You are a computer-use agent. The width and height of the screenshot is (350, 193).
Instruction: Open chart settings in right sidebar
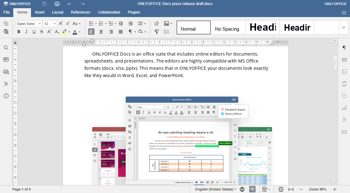click(344, 108)
